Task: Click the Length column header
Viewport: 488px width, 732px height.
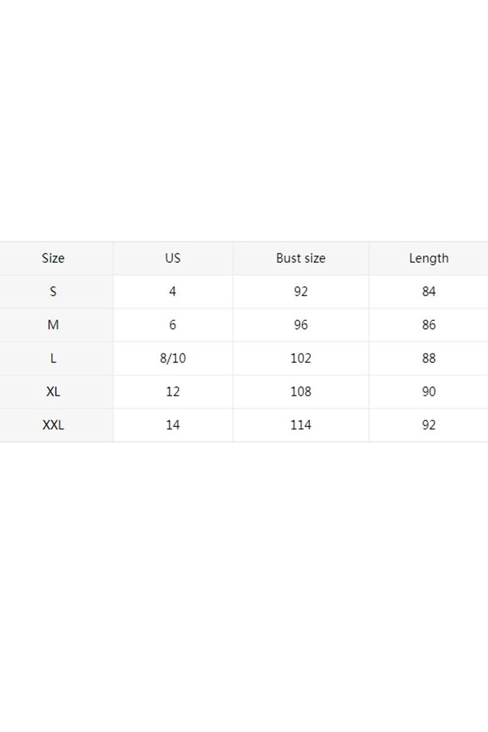Action: pos(429,258)
